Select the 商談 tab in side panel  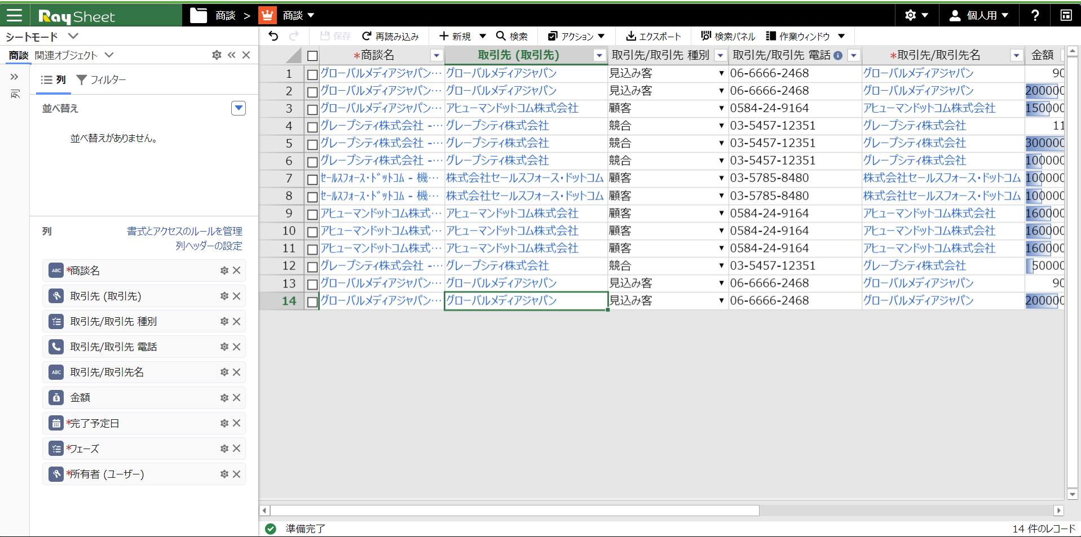tap(19, 55)
